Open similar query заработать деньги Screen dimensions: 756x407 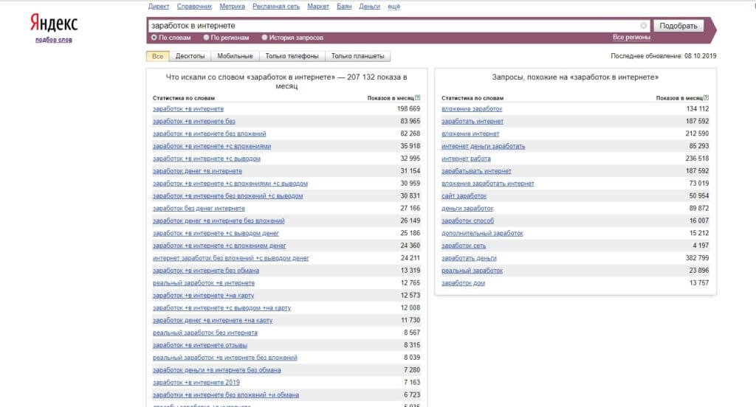point(469,258)
